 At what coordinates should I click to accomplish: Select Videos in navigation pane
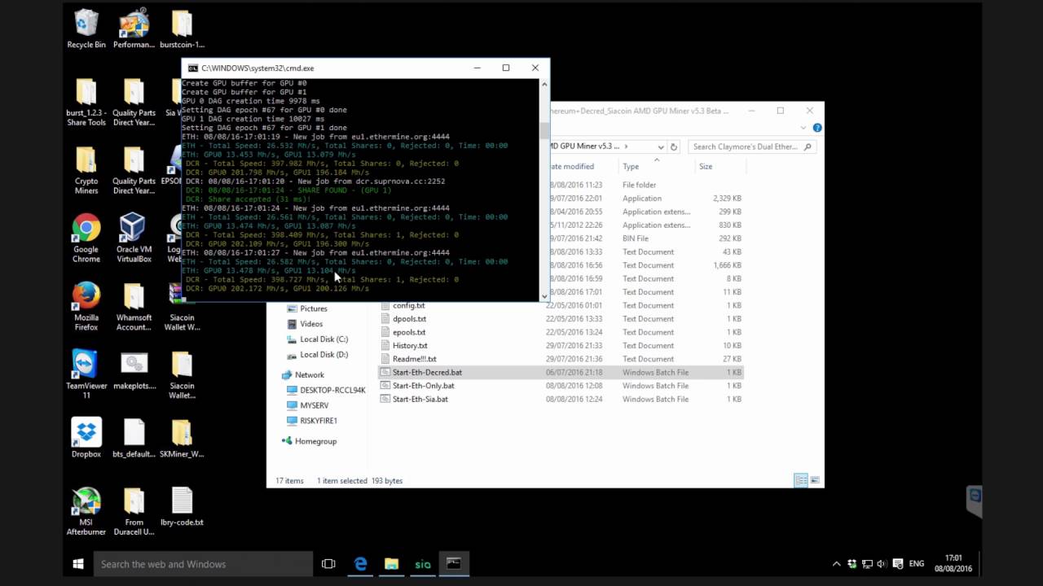coord(310,324)
